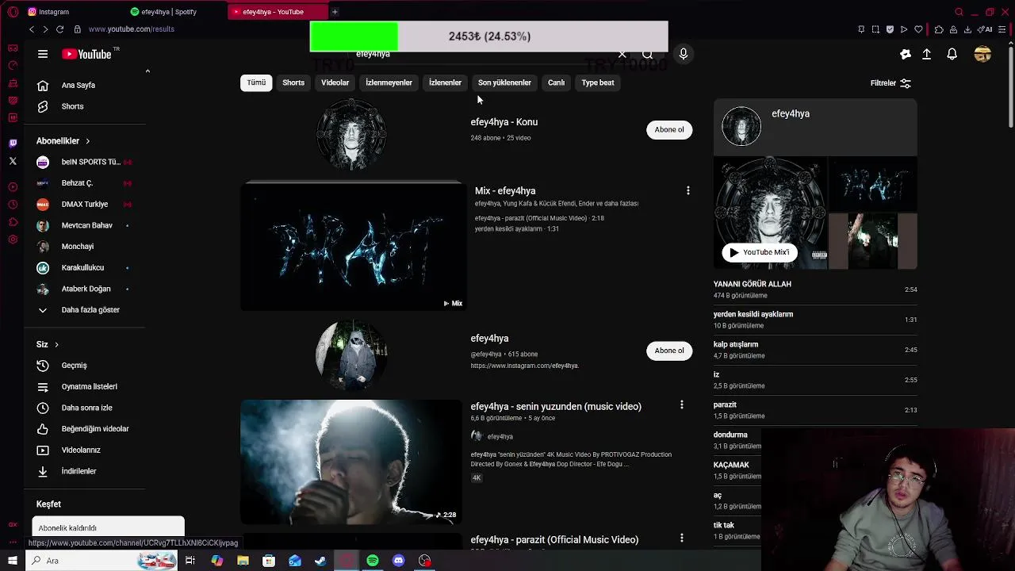
Task: Open the YouTube create sparkle icon
Action: 906,54
